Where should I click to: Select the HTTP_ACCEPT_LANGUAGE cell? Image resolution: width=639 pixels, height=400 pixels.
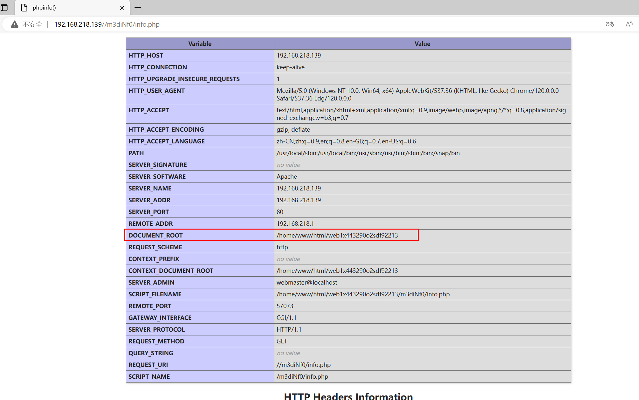pos(200,141)
